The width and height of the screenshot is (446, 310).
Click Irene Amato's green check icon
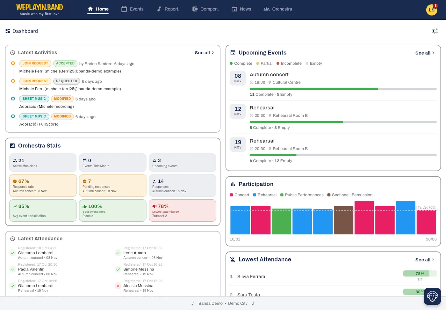tap(118, 253)
